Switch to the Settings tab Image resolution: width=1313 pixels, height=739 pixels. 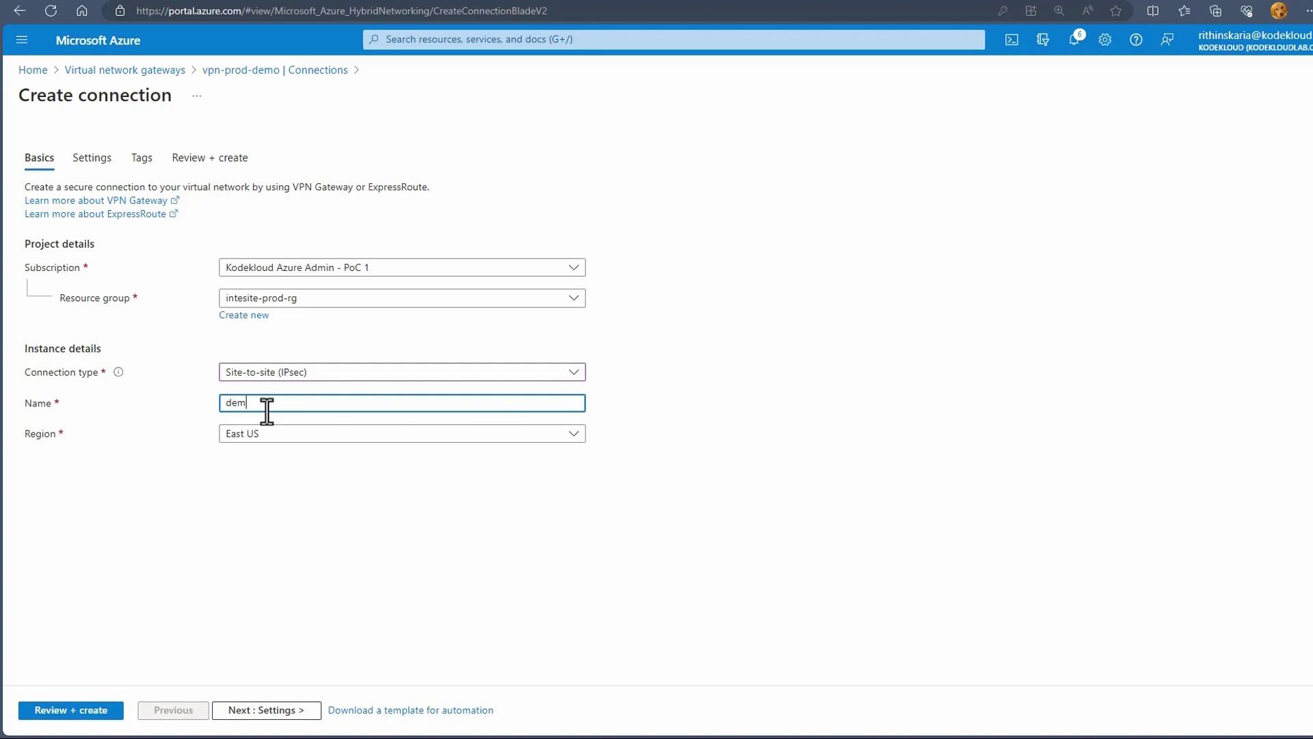click(x=92, y=158)
